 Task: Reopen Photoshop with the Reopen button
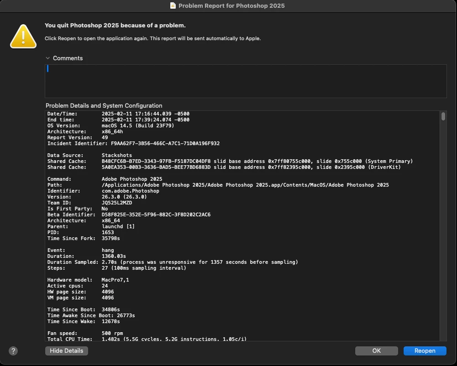[x=425, y=351]
